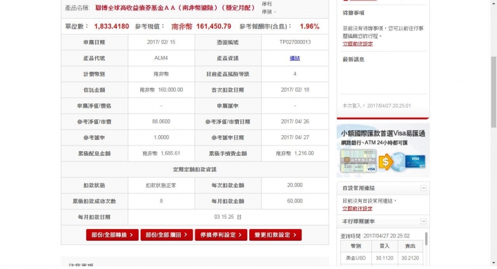Click the page vertical scrollbar thumb

click(494, 92)
